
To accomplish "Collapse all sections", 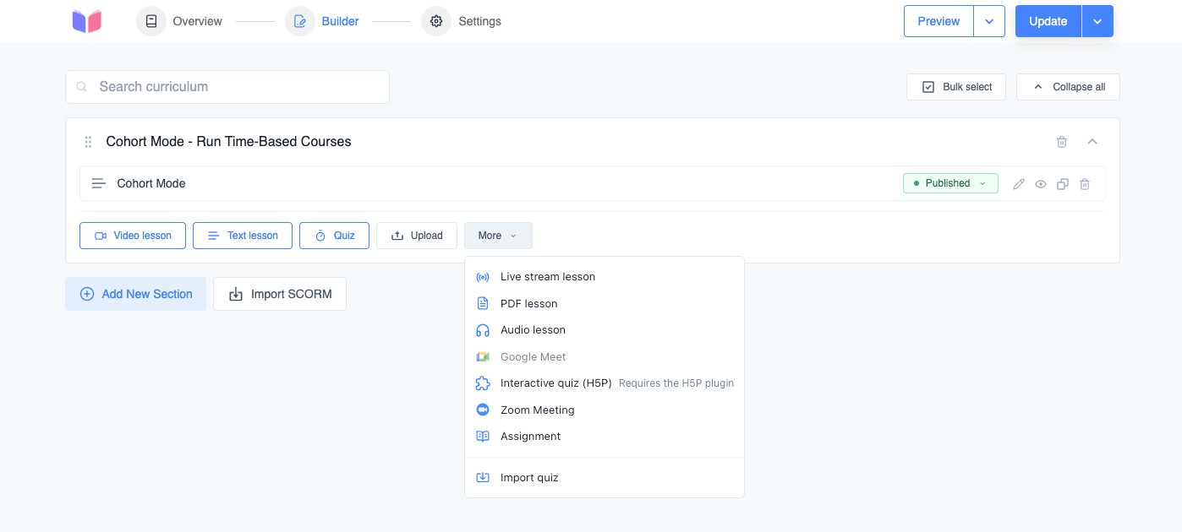I will [1069, 87].
